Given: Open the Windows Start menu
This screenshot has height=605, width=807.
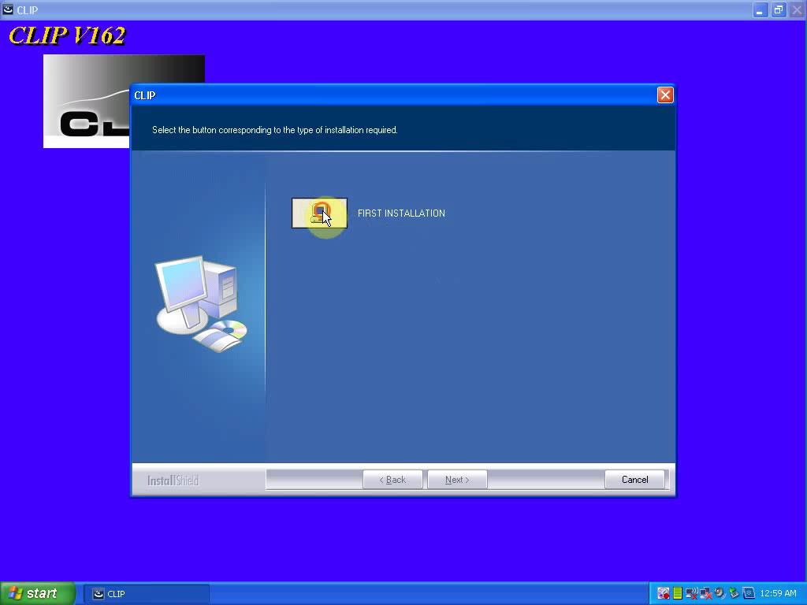Looking at the screenshot, I should [38, 593].
